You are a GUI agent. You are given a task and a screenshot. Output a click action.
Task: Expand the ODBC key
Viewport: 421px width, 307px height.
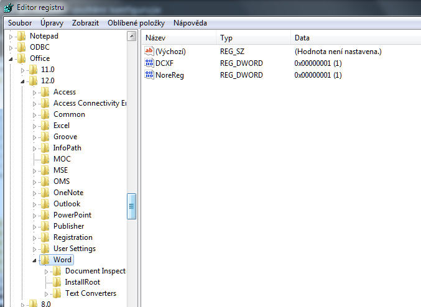(x=11, y=48)
